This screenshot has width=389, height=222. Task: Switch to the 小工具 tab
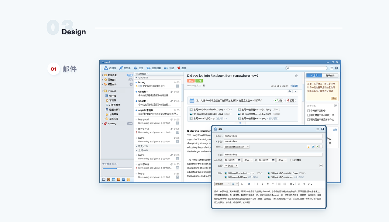(315, 75)
